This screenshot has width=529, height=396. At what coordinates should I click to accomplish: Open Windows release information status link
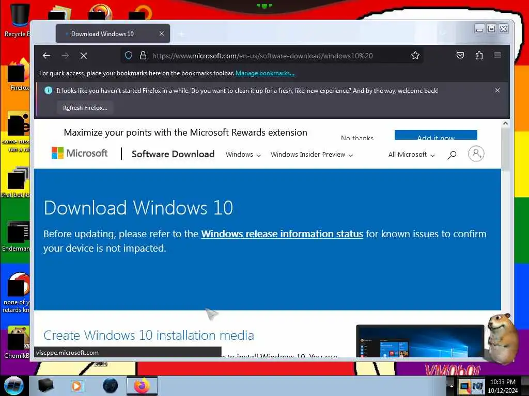pyautogui.click(x=282, y=234)
